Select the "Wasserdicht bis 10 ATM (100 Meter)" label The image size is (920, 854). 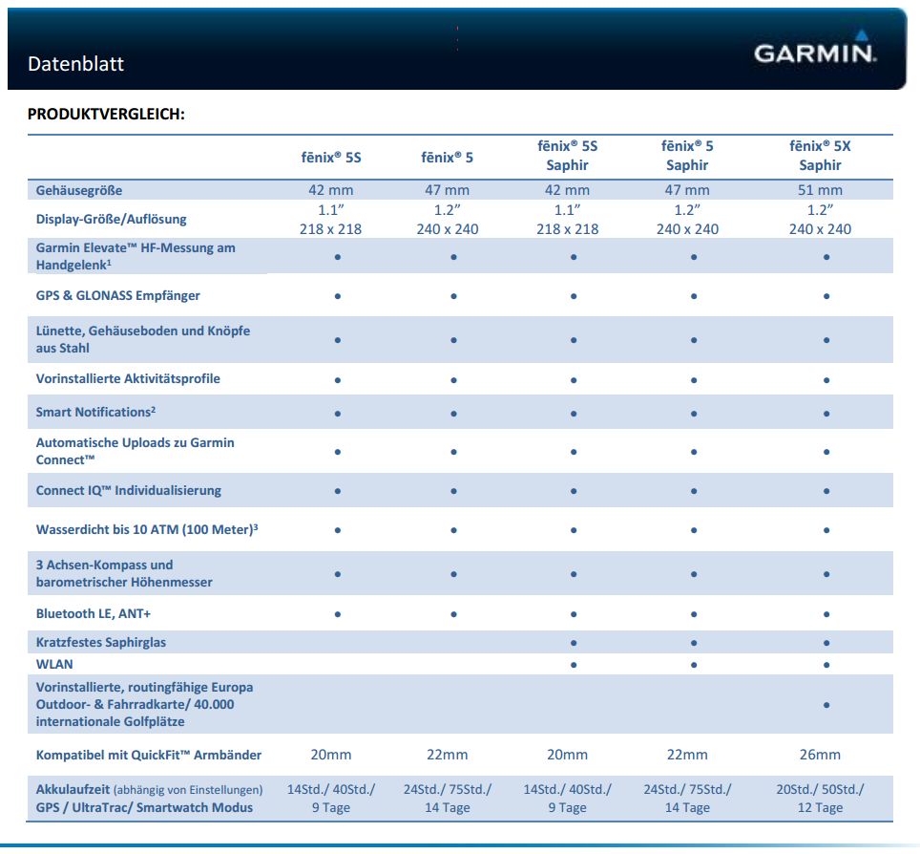(147, 529)
